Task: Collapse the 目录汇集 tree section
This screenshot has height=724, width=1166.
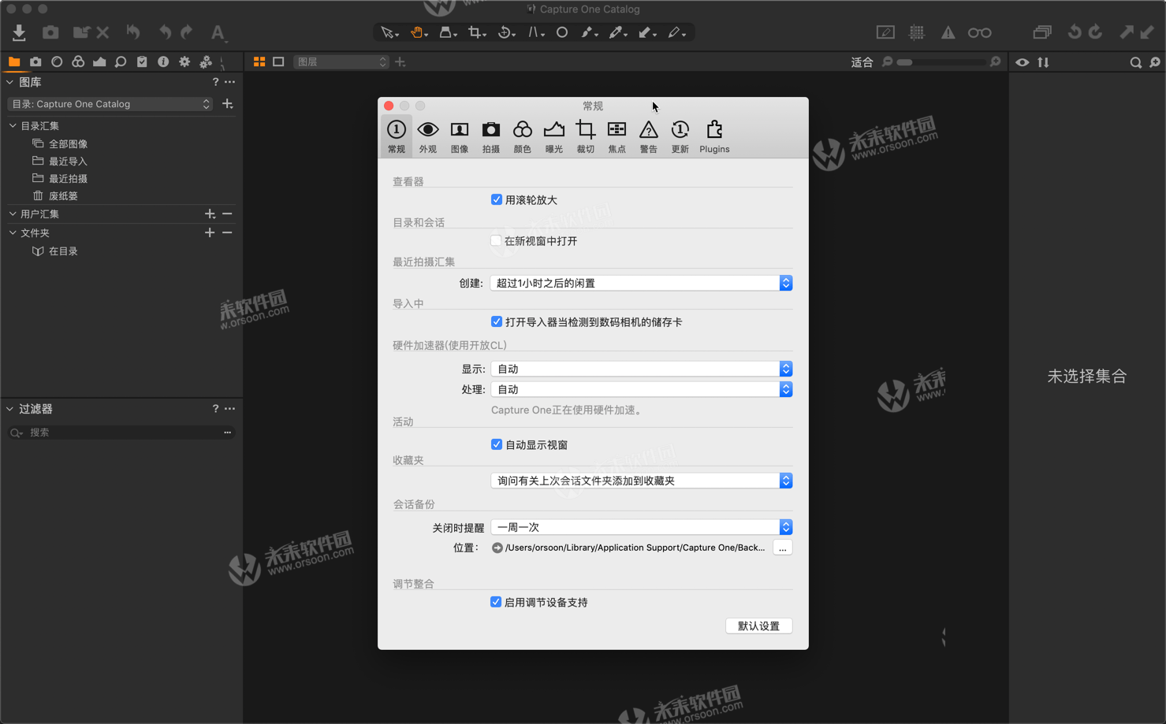Action: point(13,126)
